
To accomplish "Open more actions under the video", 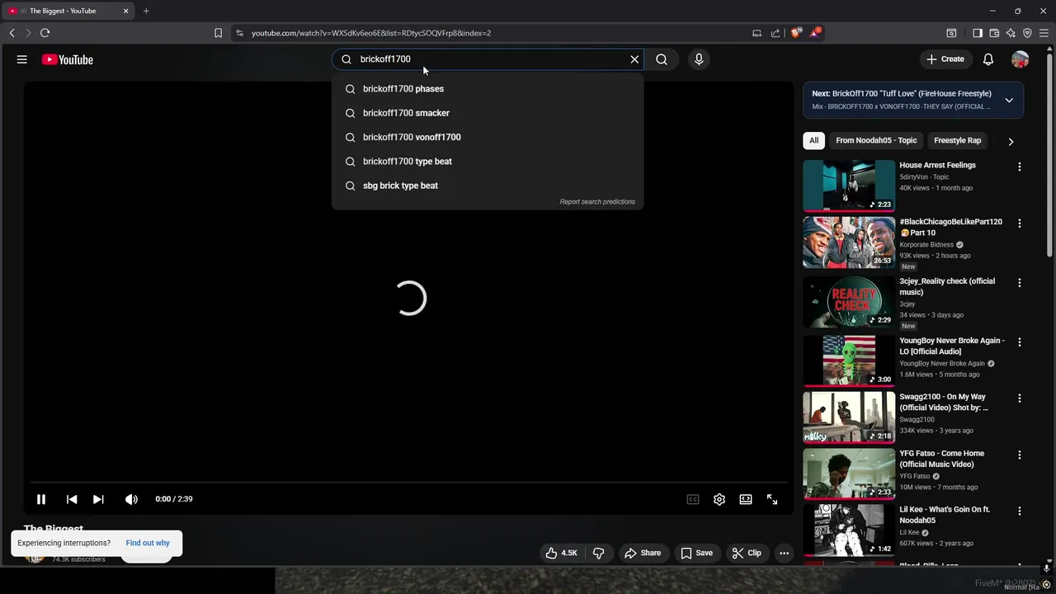I will click(x=785, y=554).
